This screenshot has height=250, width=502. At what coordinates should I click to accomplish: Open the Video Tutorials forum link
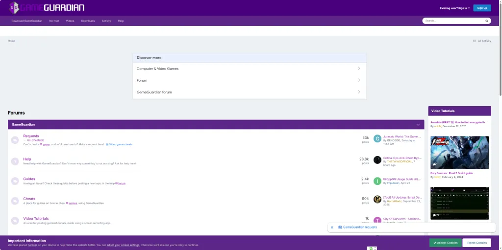pyautogui.click(x=36, y=218)
